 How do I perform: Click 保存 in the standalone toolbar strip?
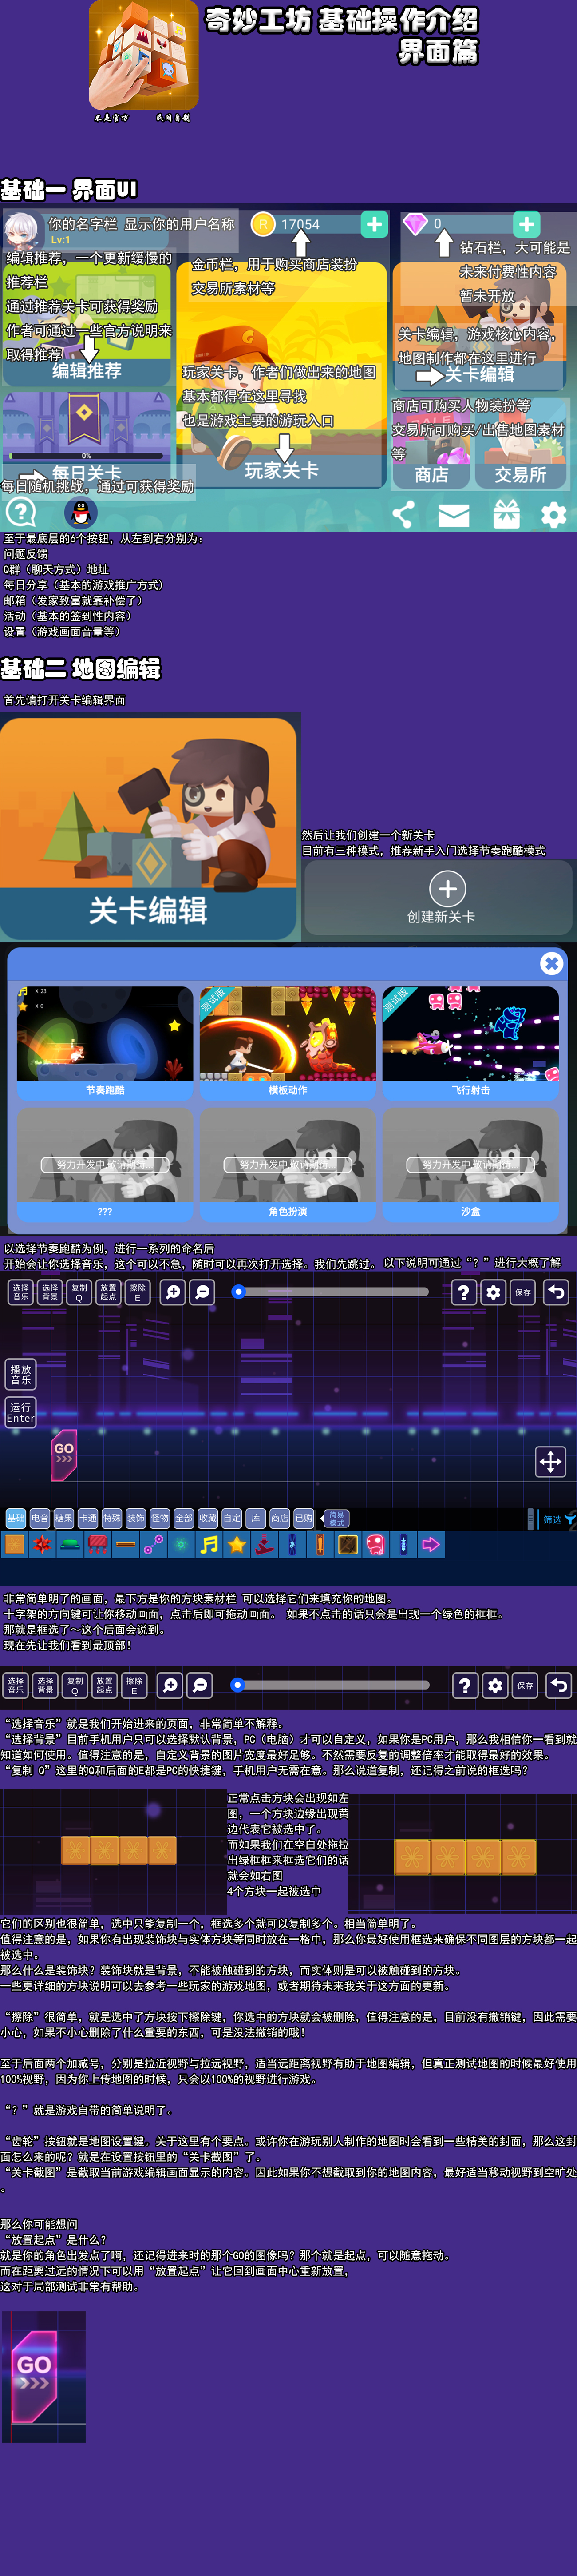(525, 1685)
